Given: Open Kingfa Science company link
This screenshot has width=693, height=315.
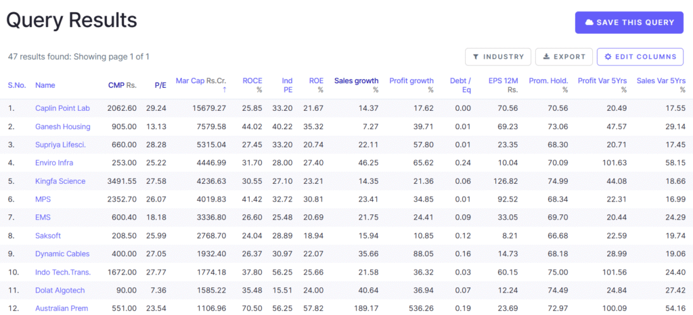Looking at the screenshot, I should pos(60,181).
